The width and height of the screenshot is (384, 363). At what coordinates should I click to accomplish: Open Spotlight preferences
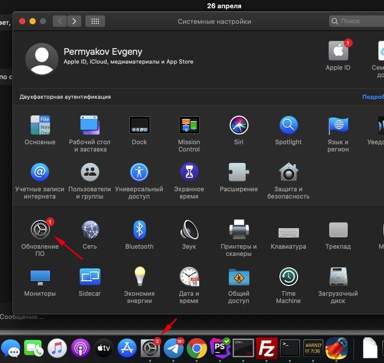[x=288, y=125]
